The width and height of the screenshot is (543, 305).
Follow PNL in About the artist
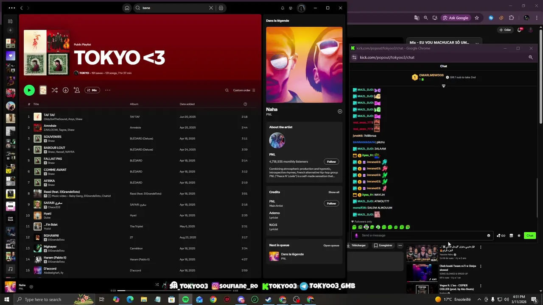(331, 161)
